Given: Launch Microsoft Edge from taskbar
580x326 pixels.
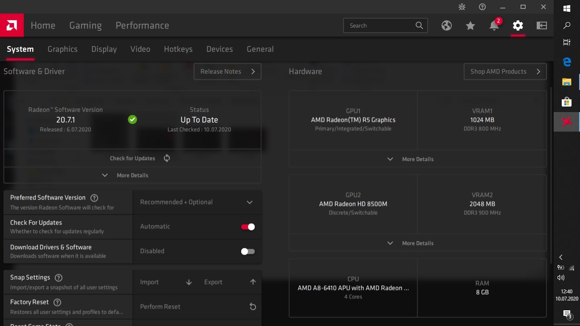Looking at the screenshot, I should click(x=567, y=62).
